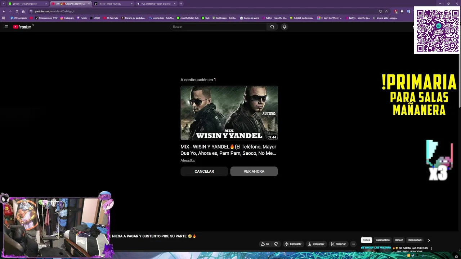Screen dimensions: 461x259
Task: Open the Instagram bookmark
Action: coord(67,18)
